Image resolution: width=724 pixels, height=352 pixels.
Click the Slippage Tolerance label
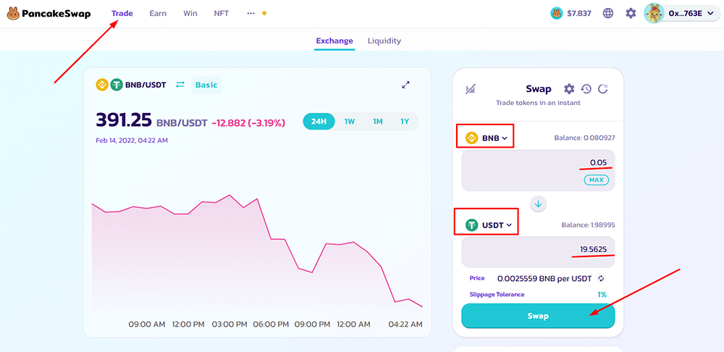click(497, 294)
